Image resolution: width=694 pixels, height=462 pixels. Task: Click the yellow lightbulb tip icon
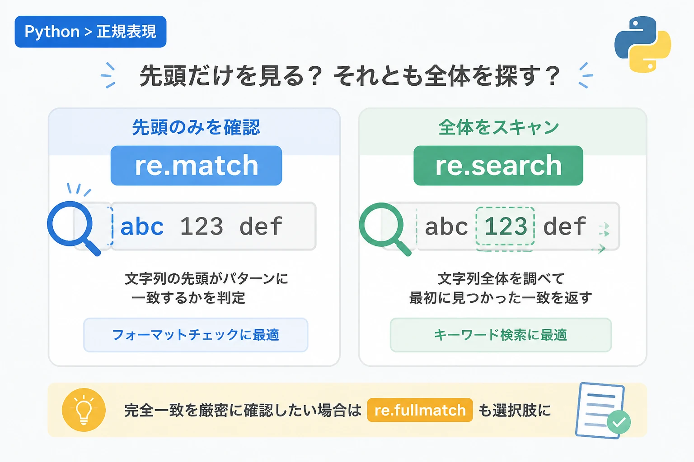point(84,410)
